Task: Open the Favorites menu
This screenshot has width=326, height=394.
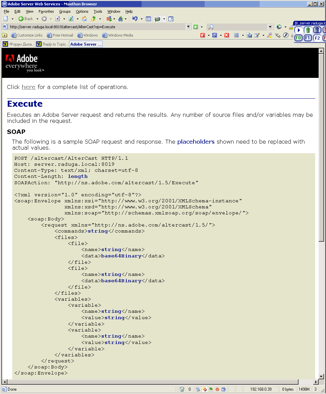Action: coord(46,11)
